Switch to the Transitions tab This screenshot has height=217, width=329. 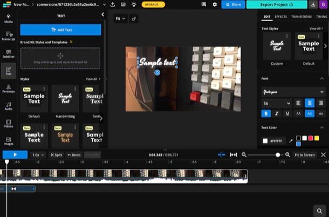pos(301,17)
